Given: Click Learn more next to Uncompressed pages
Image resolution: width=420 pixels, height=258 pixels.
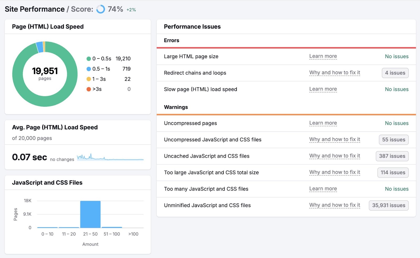Looking at the screenshot, I should (323, 123).
